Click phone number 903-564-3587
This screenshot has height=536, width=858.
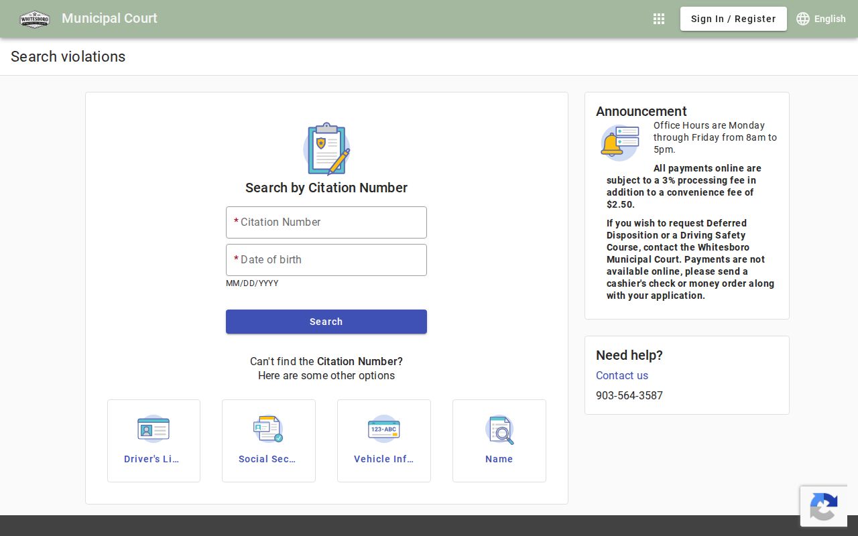coord(629,395)
